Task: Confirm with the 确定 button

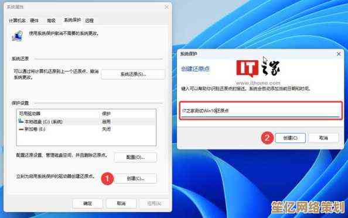Action: [x=88, y=203]
